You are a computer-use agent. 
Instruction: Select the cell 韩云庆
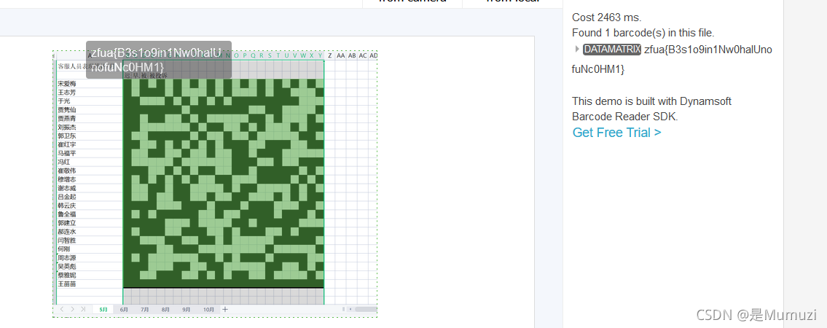pos(90,206)
